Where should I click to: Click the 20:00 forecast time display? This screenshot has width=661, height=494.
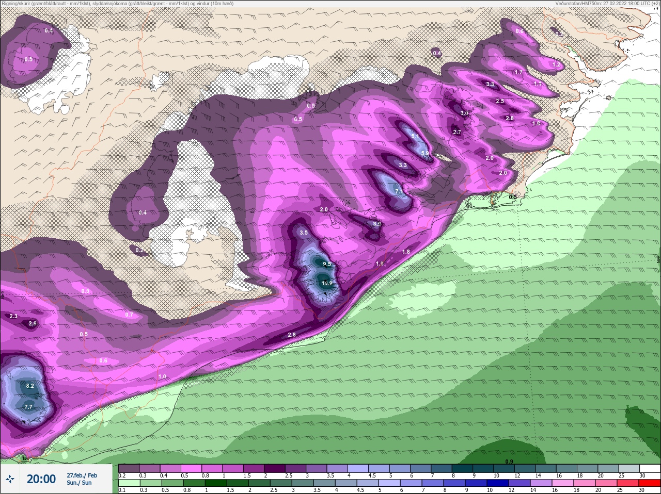pyautogui.click(x=41, y=479)
